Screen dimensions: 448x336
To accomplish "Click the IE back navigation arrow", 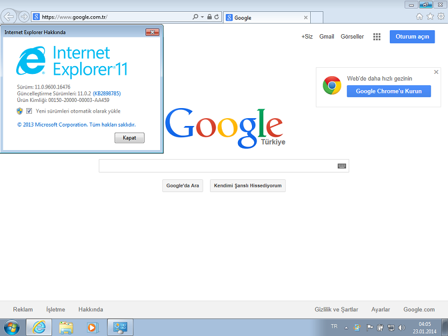I will pos(9,16).
